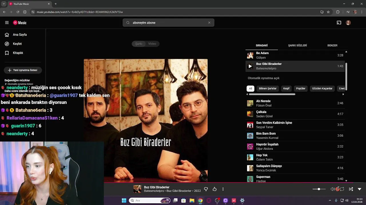This screenshot has width=366, height=205.
Task: Play Be Adam by Gülşen from queue
Action: click(x=295, y=55)
